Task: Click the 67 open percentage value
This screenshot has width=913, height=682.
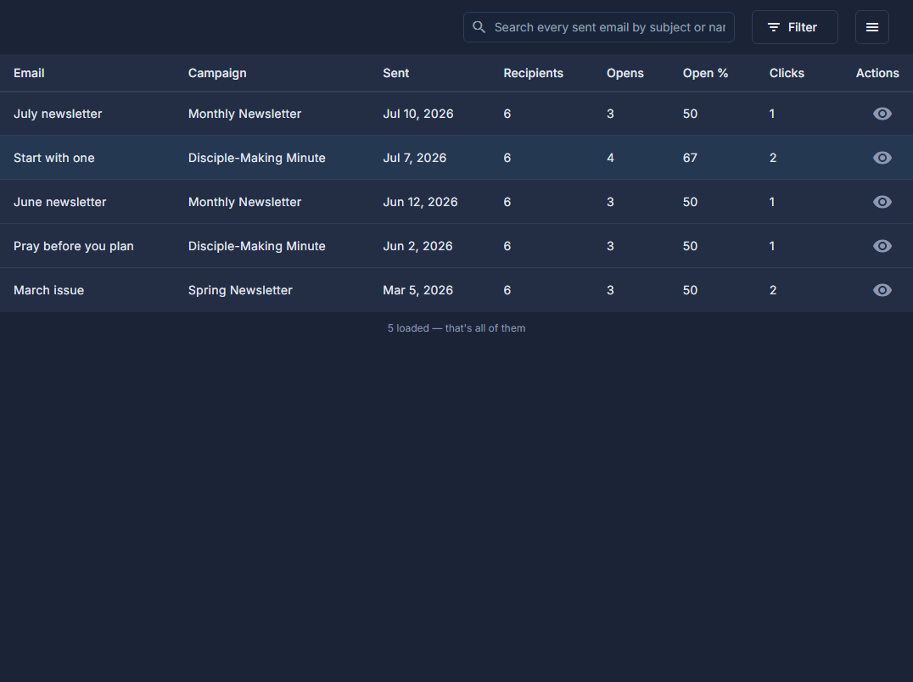Action: coord(690,159)
